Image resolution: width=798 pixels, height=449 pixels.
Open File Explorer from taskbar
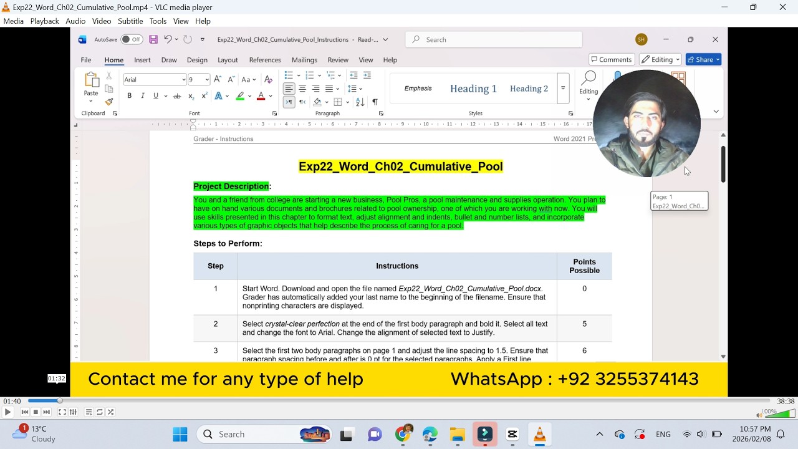pos(458,435)
